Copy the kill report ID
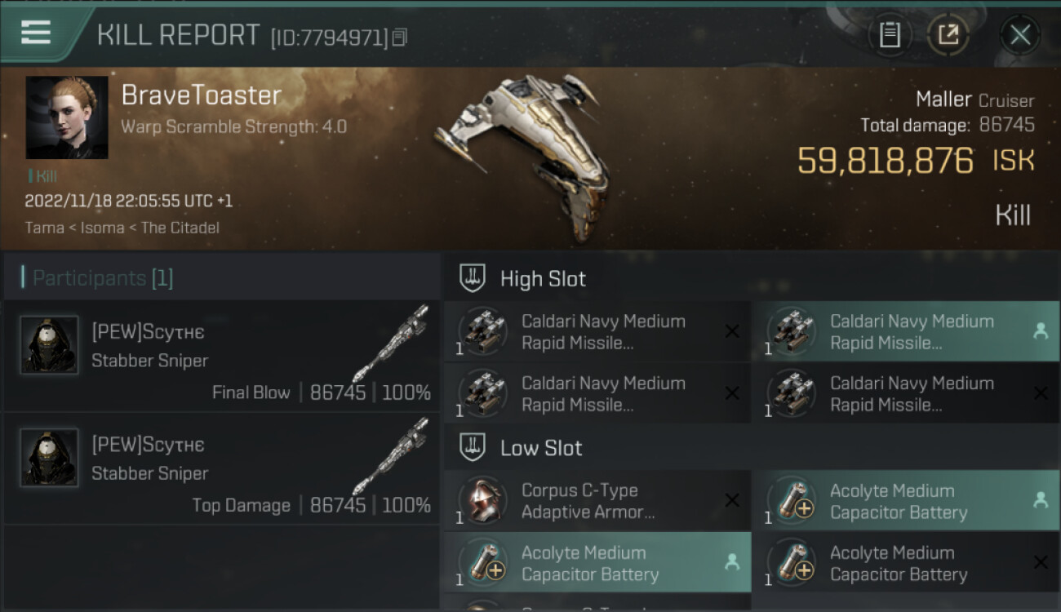Screen dimensions: 1061x612 [x=399, y=38]
